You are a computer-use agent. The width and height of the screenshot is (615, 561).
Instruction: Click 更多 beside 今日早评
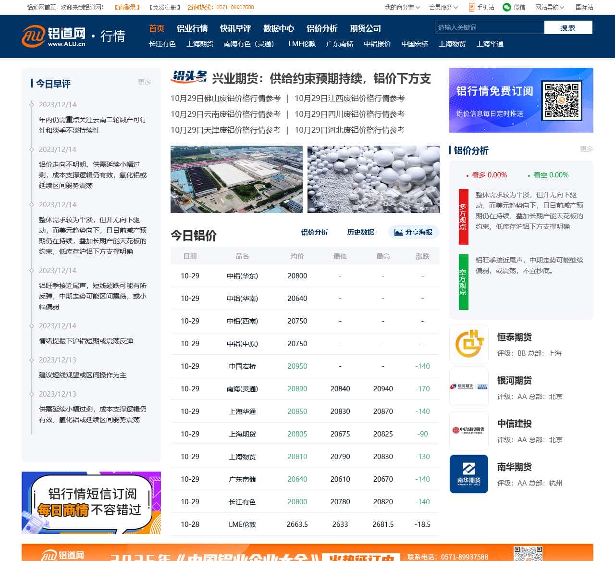pyautogui.click(x=145, y=82)
